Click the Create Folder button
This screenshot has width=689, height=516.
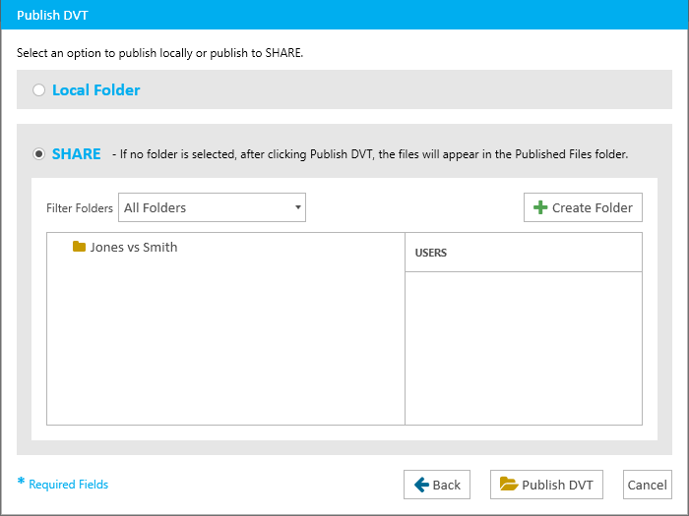[x=583, y=207]
